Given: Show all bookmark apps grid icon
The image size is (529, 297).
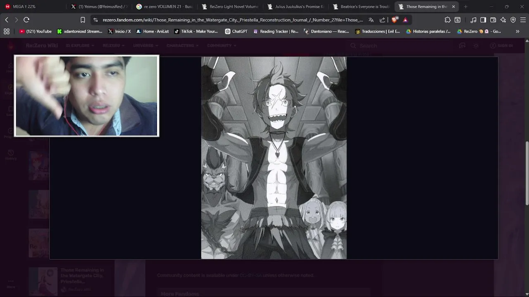Looking at the screenshot, I should (7, 31).
